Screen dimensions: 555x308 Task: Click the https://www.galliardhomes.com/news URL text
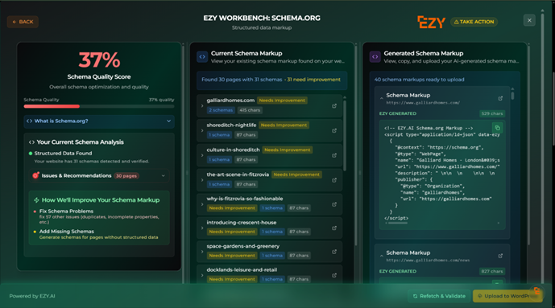tap(428, 261)
